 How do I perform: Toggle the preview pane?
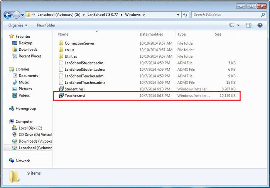pyautogui.click(x=248, y=25)
